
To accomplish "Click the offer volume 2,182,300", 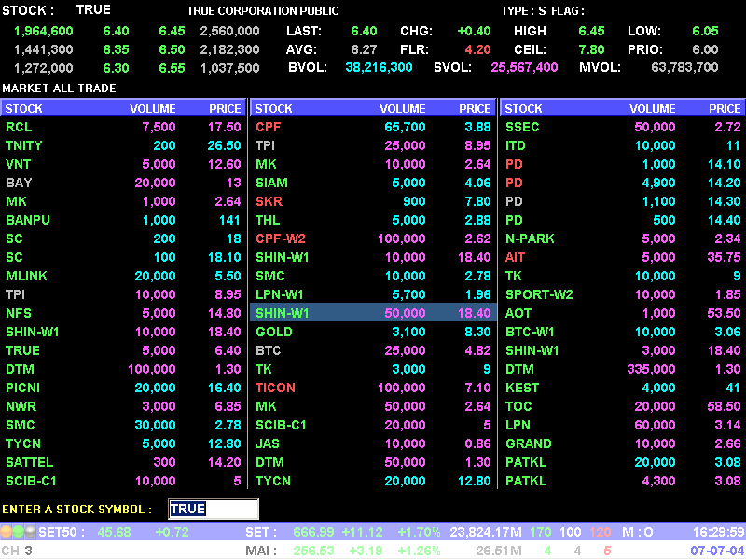I will click(x=229, y=49).
